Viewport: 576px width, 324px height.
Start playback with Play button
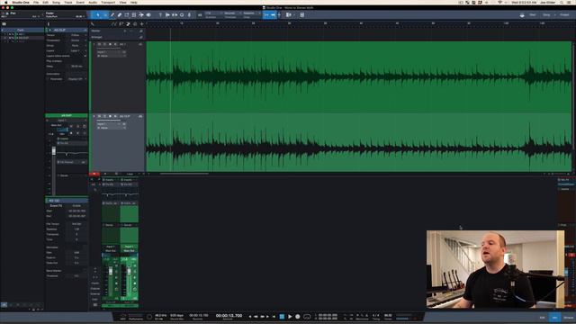(290, 316)
